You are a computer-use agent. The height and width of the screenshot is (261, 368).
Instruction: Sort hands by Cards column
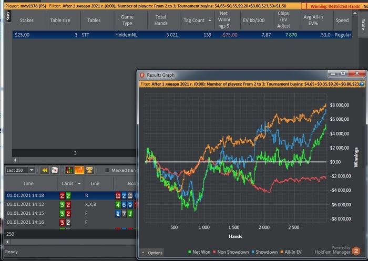pyautogui.click(x=70, y=184)
